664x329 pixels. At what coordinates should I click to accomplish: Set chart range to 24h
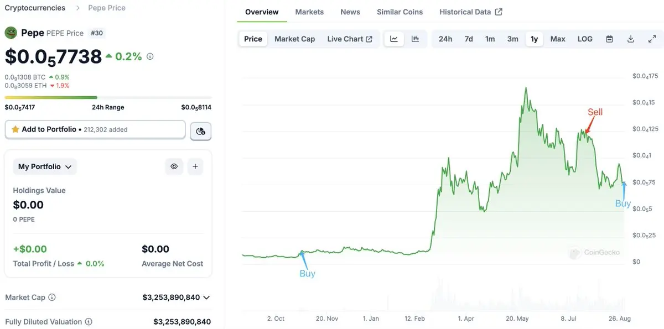pyautogui.click(x=445, y=39)
